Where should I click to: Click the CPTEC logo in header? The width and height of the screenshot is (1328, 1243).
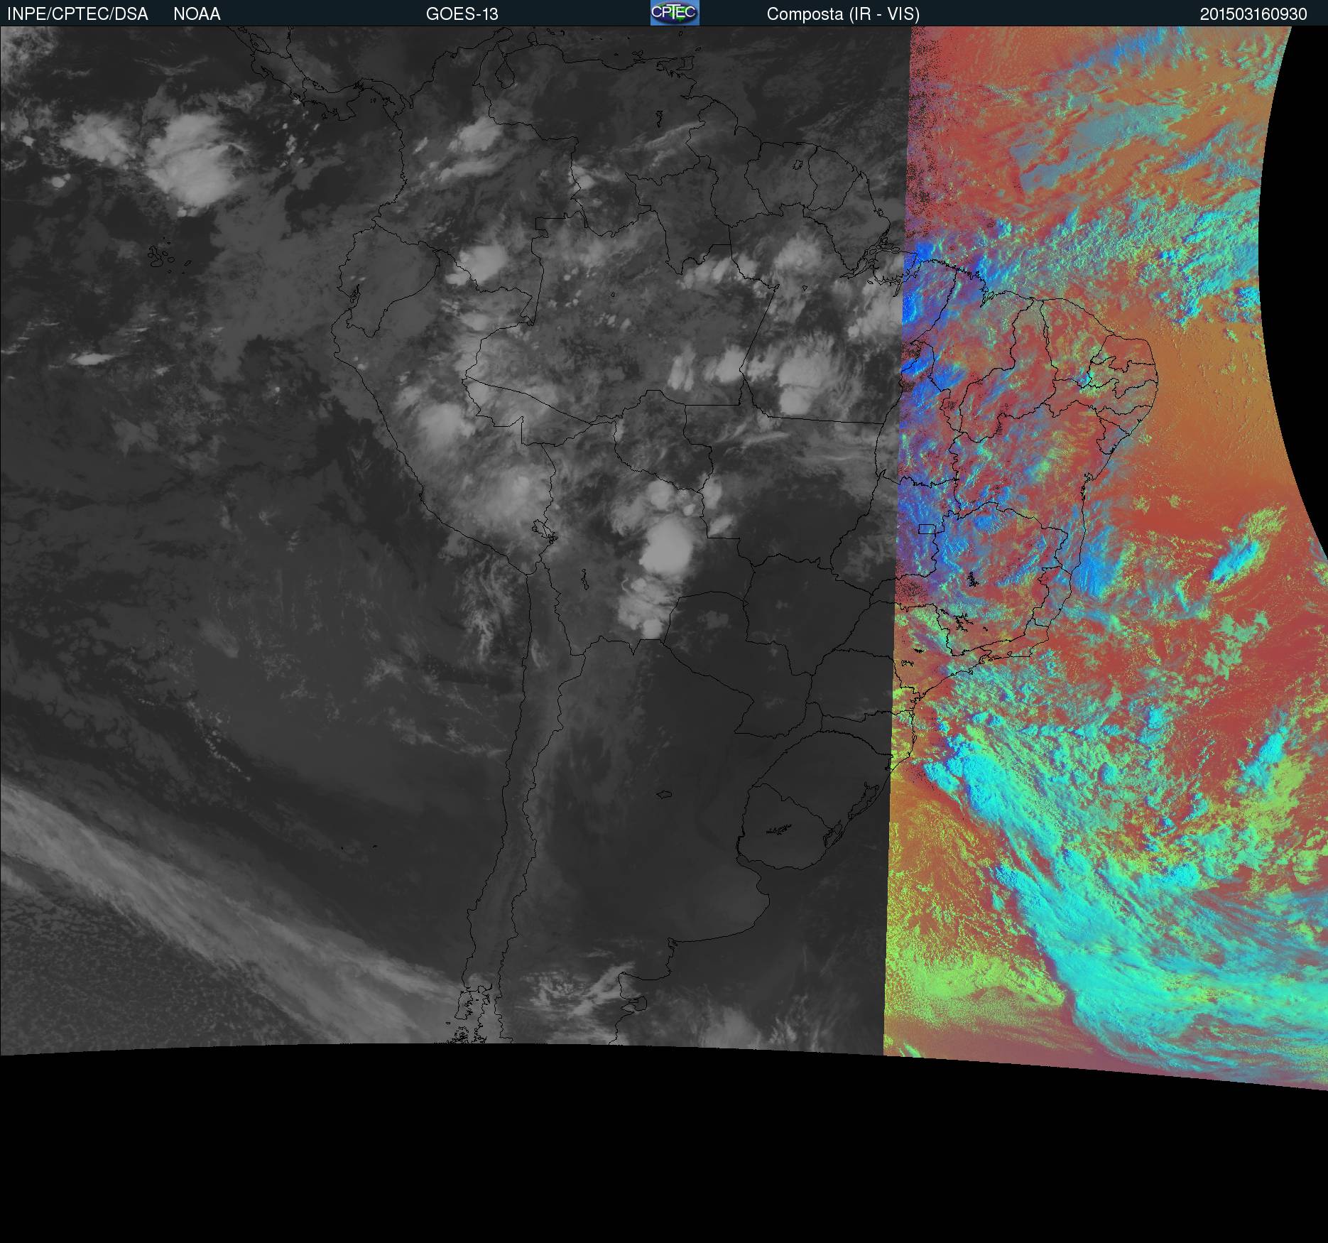pyautogui.click(x=675, y=13)
